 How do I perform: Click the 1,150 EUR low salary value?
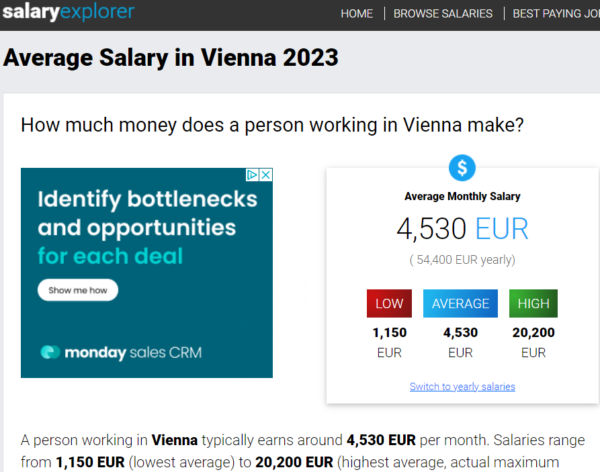coord(390,342)
